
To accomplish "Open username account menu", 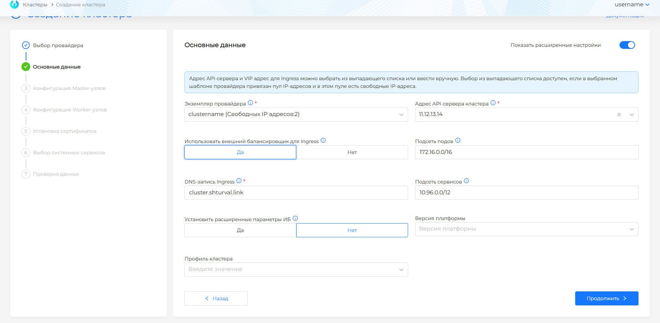I will pyautogui.click(x=632, y=5).
